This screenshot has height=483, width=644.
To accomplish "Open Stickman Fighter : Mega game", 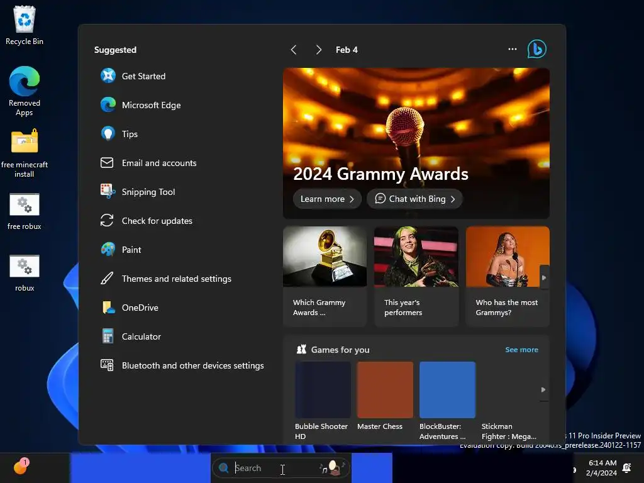I will (x=509, y=401).
